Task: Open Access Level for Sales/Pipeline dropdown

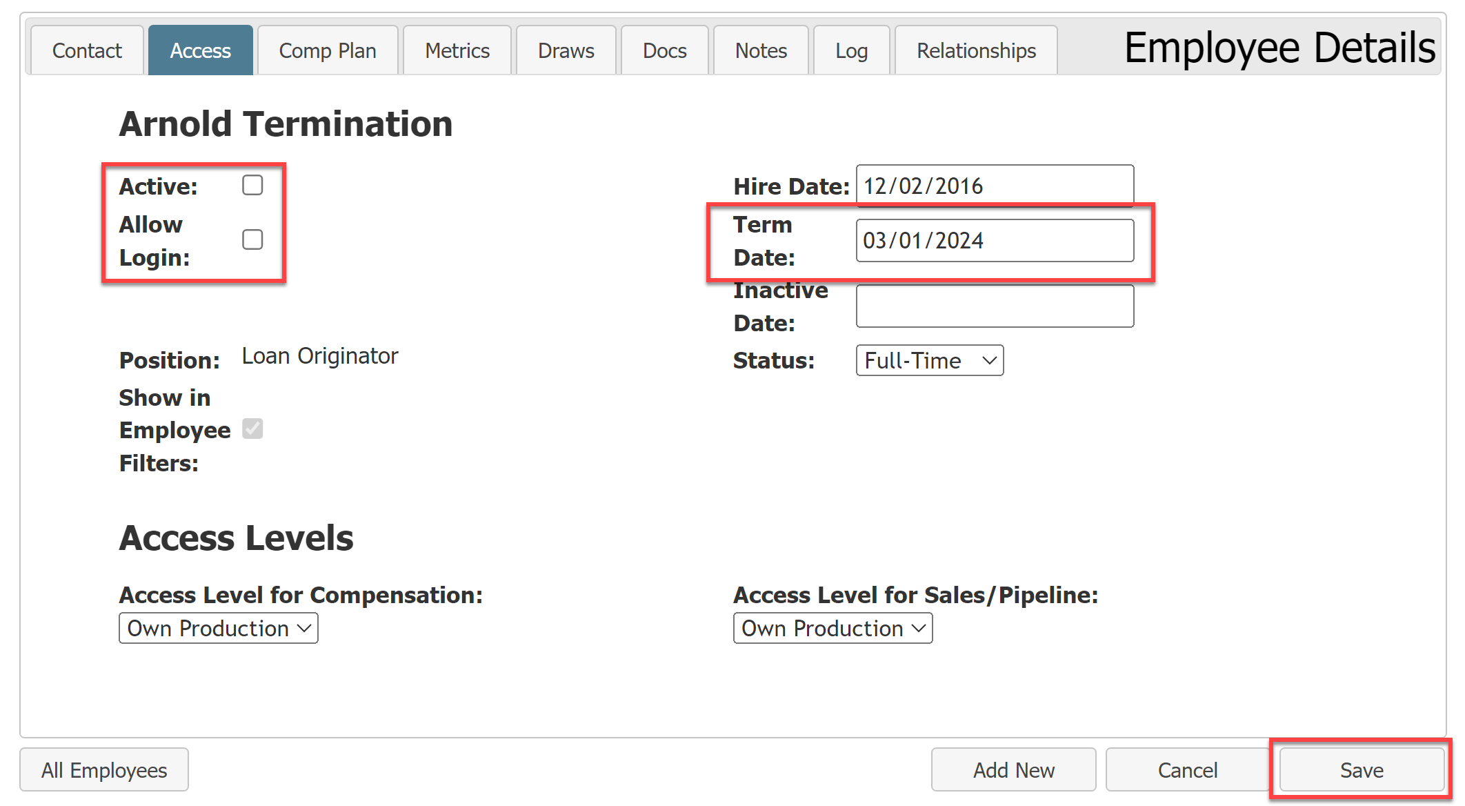Action: point(833,628)
